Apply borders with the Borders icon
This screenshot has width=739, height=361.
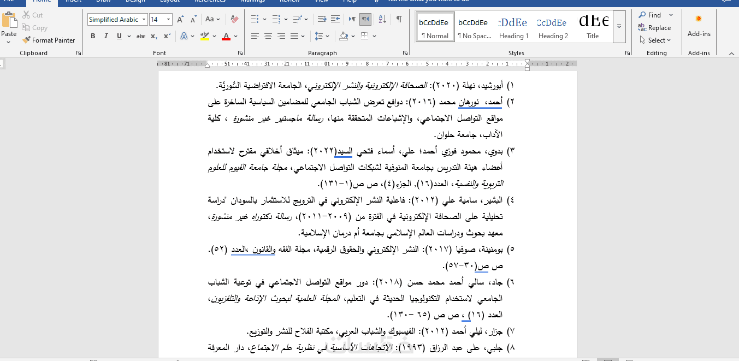pyautogui.click(x=365, y=37)
